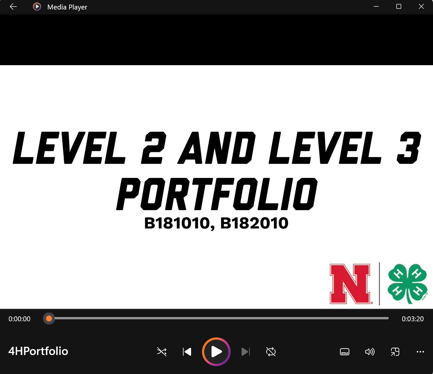Click the Media Player app logo icon
Image resolution: width=433 pixels, height=374 pixels.
(x=37, y=7)
